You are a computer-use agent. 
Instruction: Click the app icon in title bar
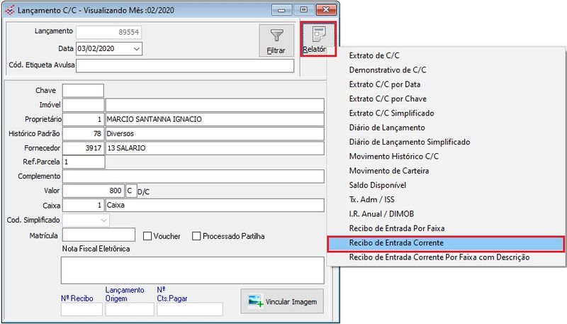[9, 10]
